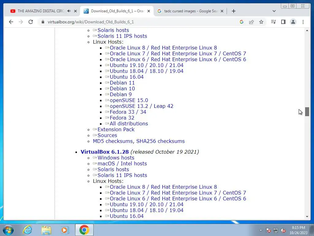Expand the tab search dropdown
This screenshot has height=236, width=314.
coord(274,11)
